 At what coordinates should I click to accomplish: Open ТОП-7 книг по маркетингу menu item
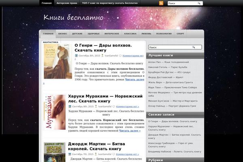(x=110, y=3)
